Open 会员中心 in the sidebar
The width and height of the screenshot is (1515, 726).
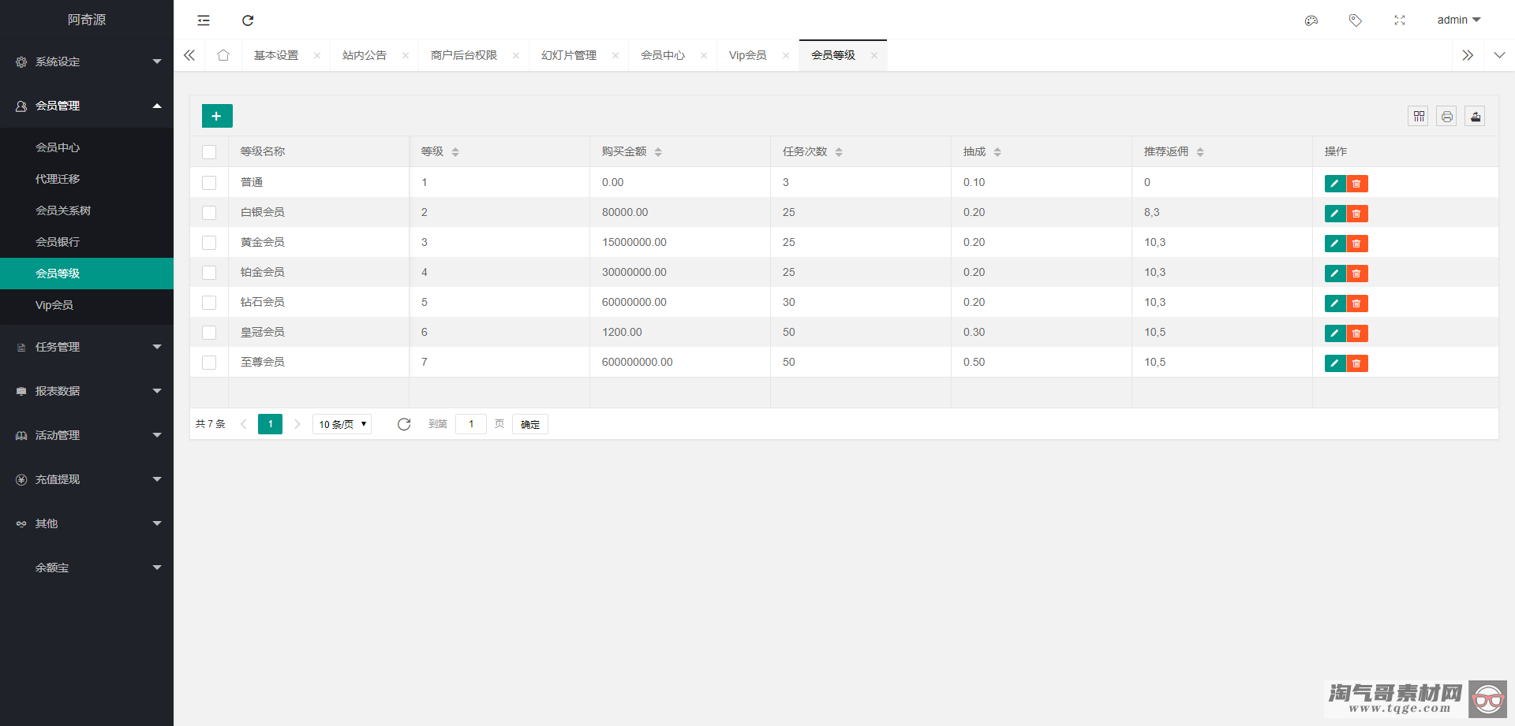pyautogui.click(x=87, y=147)
